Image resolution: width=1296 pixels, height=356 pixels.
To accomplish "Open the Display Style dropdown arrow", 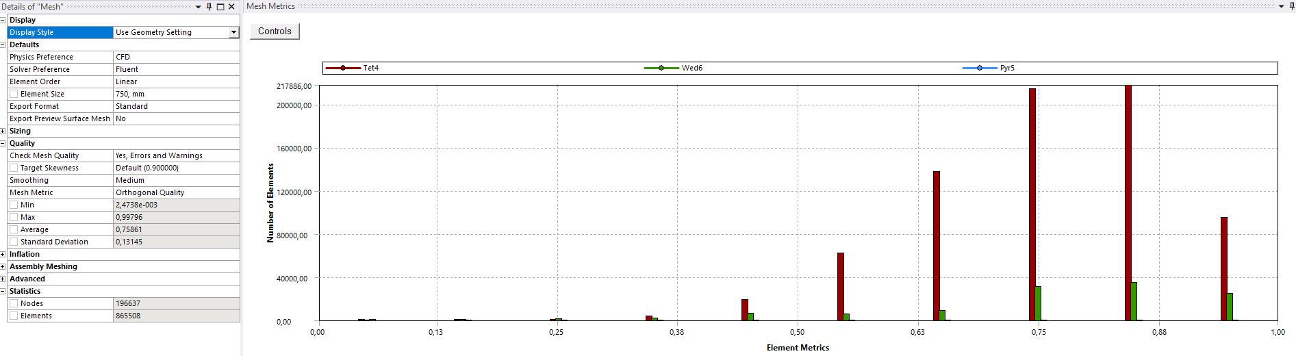I will coord(233,32).
